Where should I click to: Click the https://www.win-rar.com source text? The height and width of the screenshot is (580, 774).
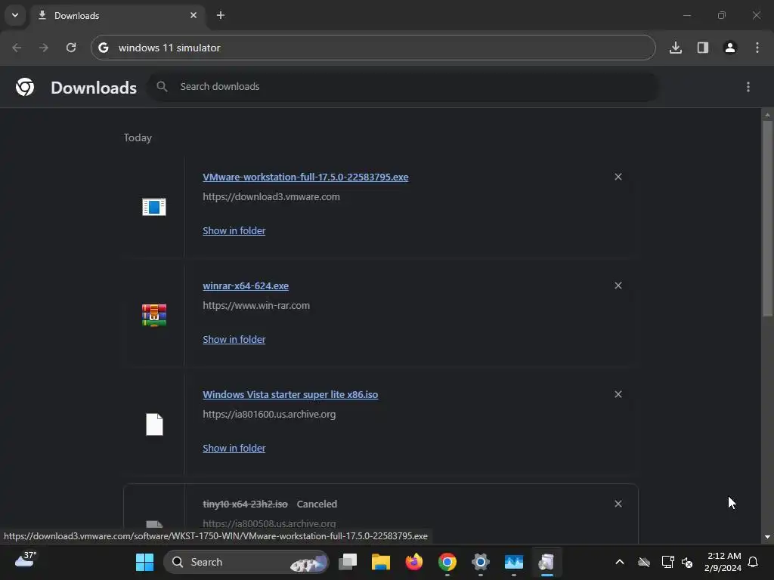point(256,306)
